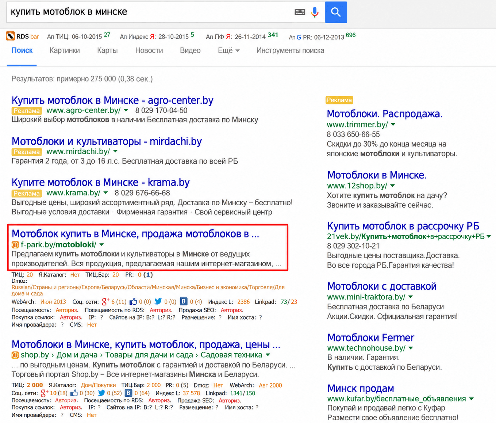Click orange icon before f-park.by URL
This screenshot has width=496, height=423.
[x=15, y=245]
